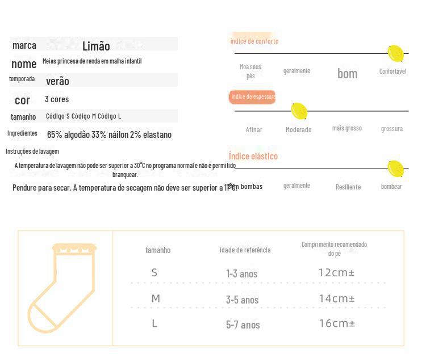Screen dimensions: 426x358
Task: Click the lemon on the comfort index slider
Action: [x=395, y=54]
